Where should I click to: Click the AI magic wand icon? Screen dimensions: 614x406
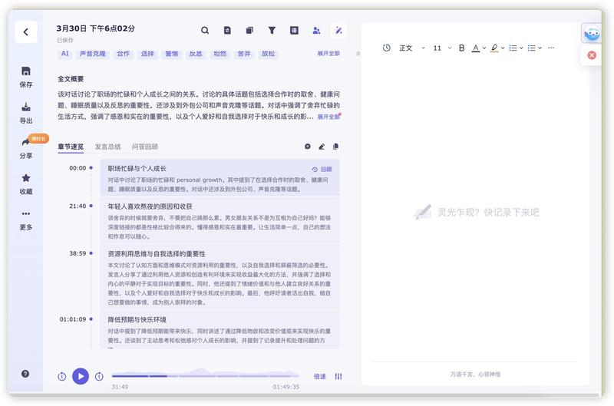(x=338, y=31)
